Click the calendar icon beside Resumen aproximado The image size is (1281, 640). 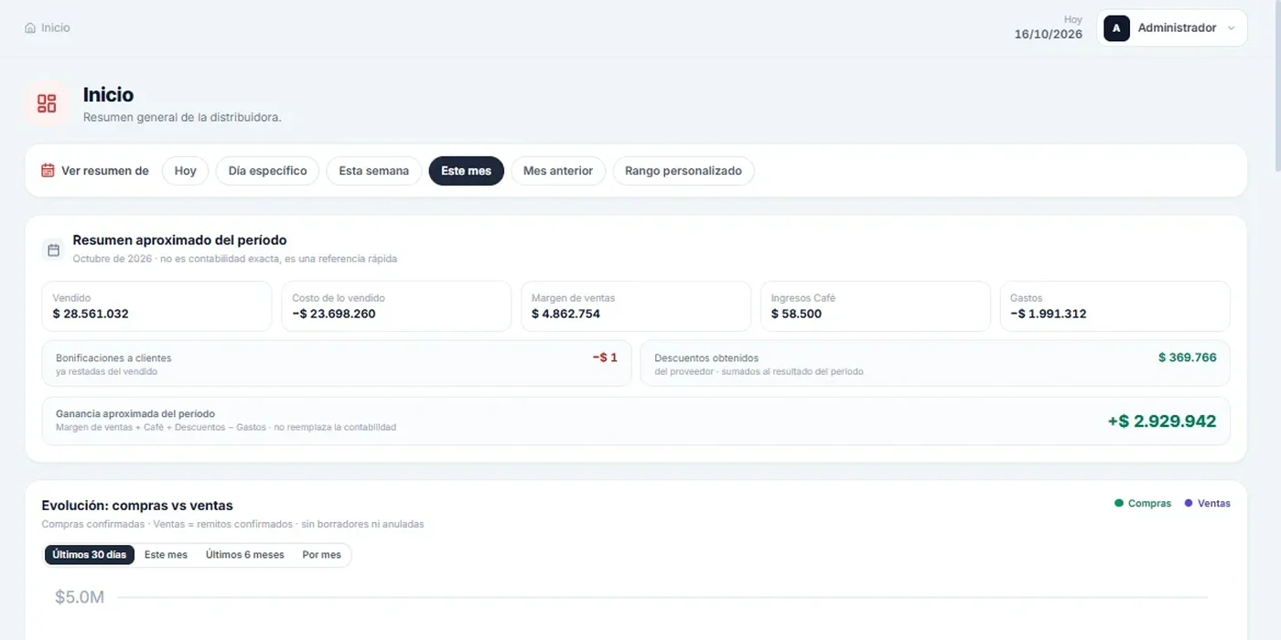(x=54, y=250)
